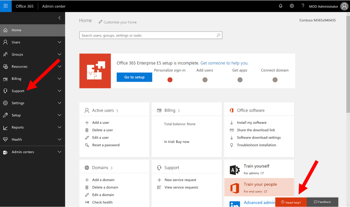Screen dimensions: 350x207
Task: Open the Users navigation item
Action: pos(33,42)
